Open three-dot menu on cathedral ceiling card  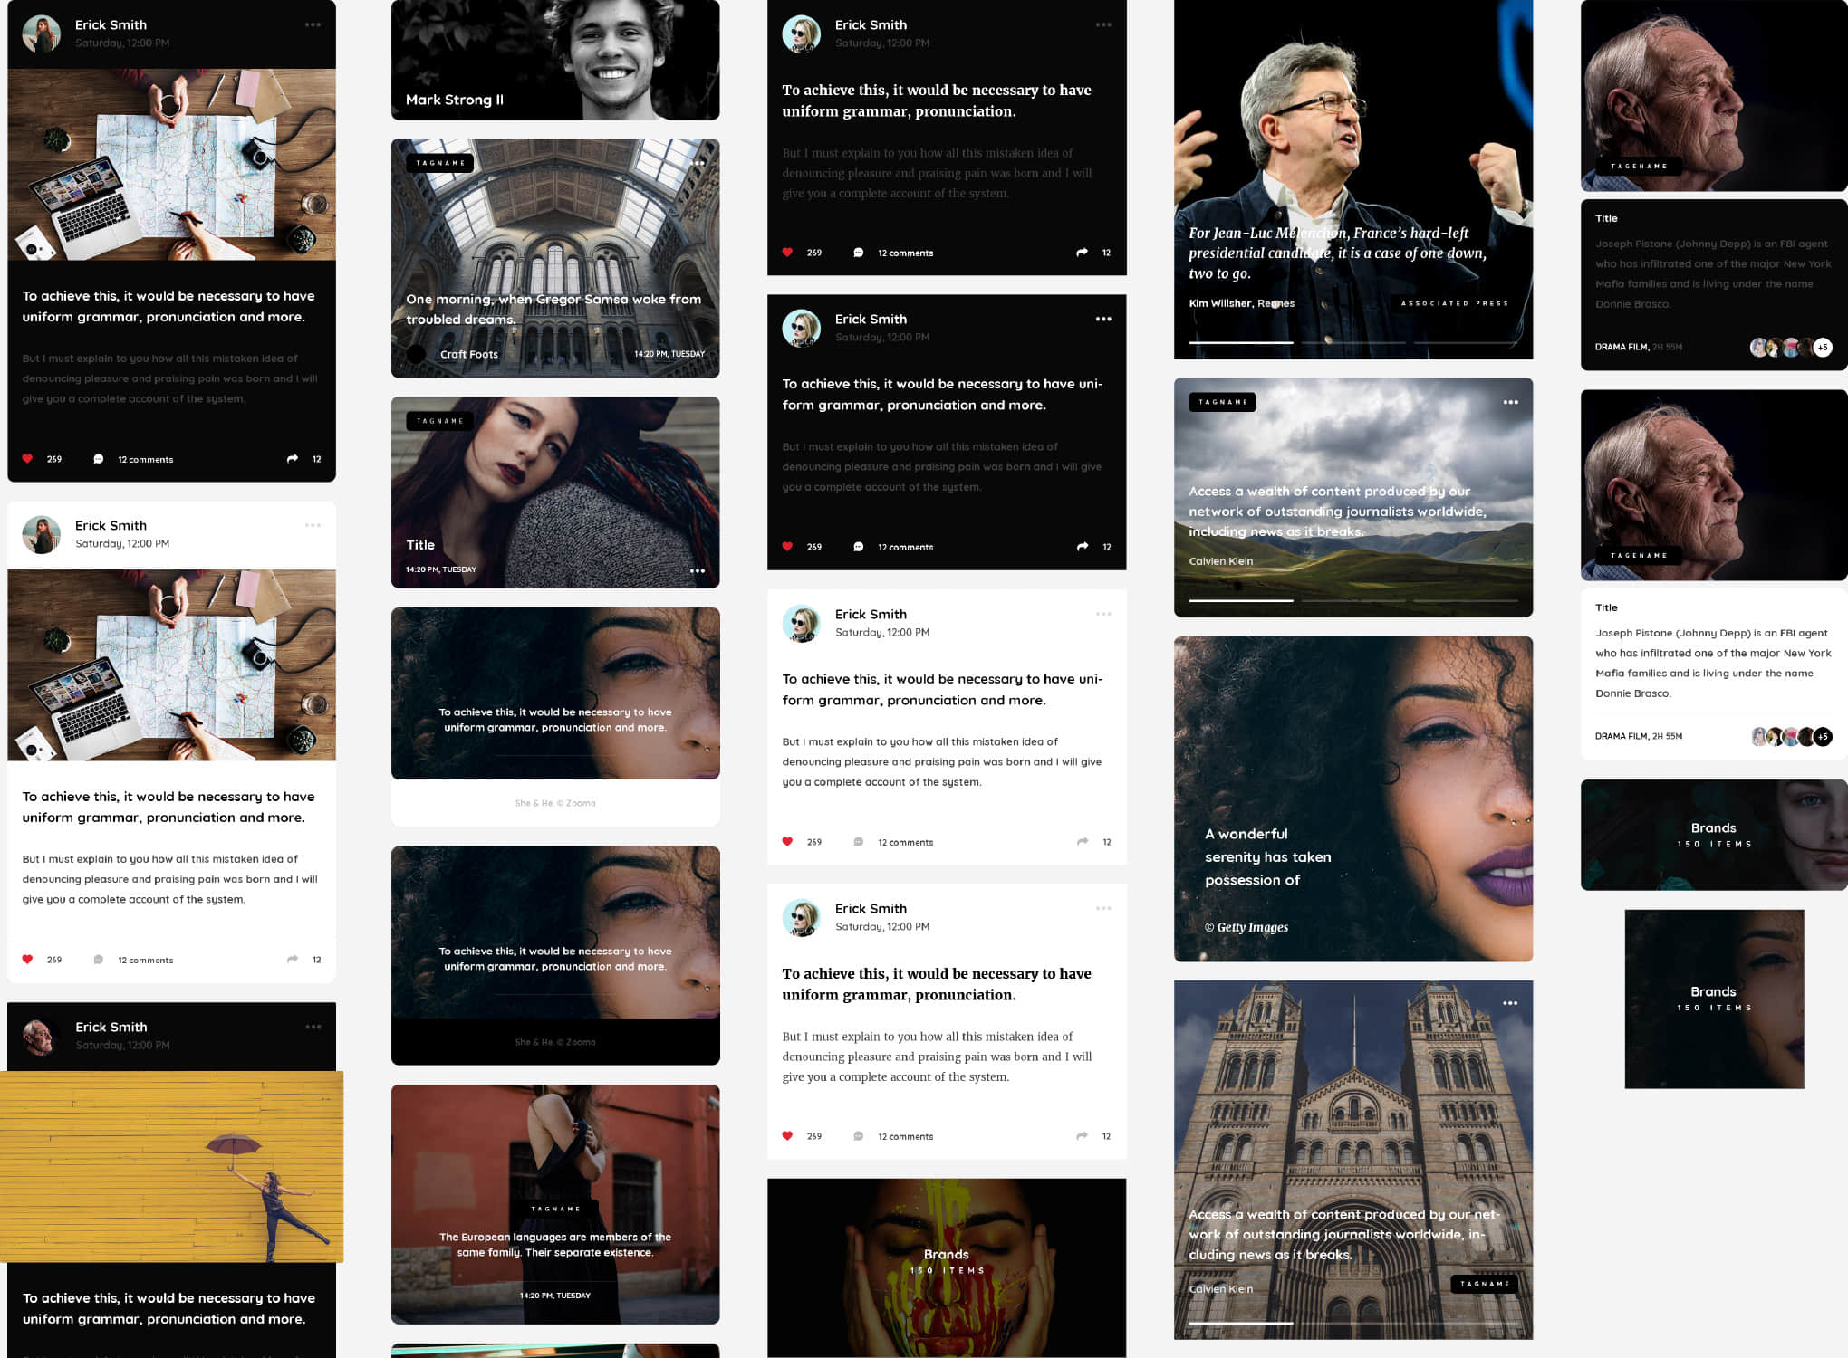698,164
